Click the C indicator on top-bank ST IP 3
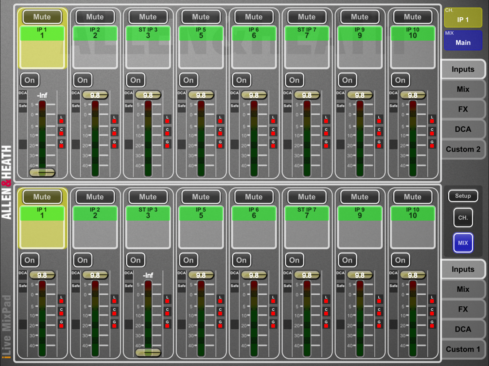The height and width of the screenshot is (366, 489). (x=167, y=131)
